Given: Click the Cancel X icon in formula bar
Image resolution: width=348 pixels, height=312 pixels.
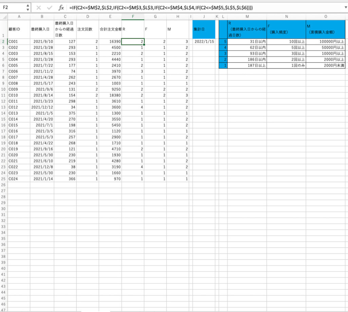Looking at the screenshot, I should [38, 7].
